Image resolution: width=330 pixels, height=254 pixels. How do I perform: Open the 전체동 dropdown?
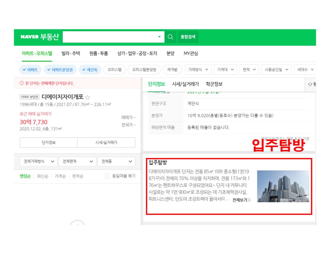[116, 162]
